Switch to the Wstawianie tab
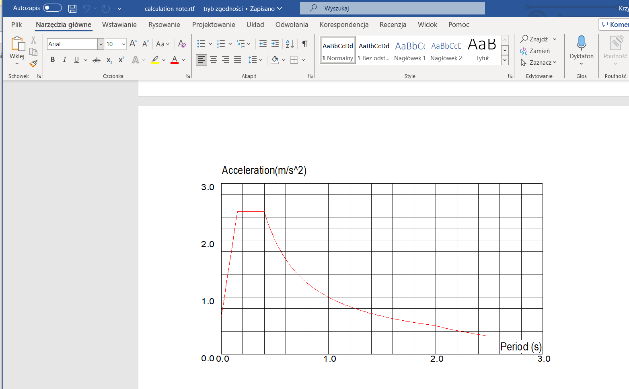The height and width of the screenshot is (389, 629). click(119, 25)
